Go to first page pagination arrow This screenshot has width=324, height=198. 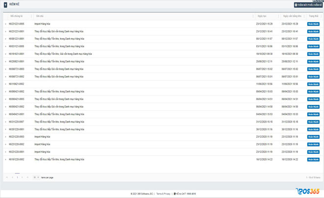click(7, 177)
